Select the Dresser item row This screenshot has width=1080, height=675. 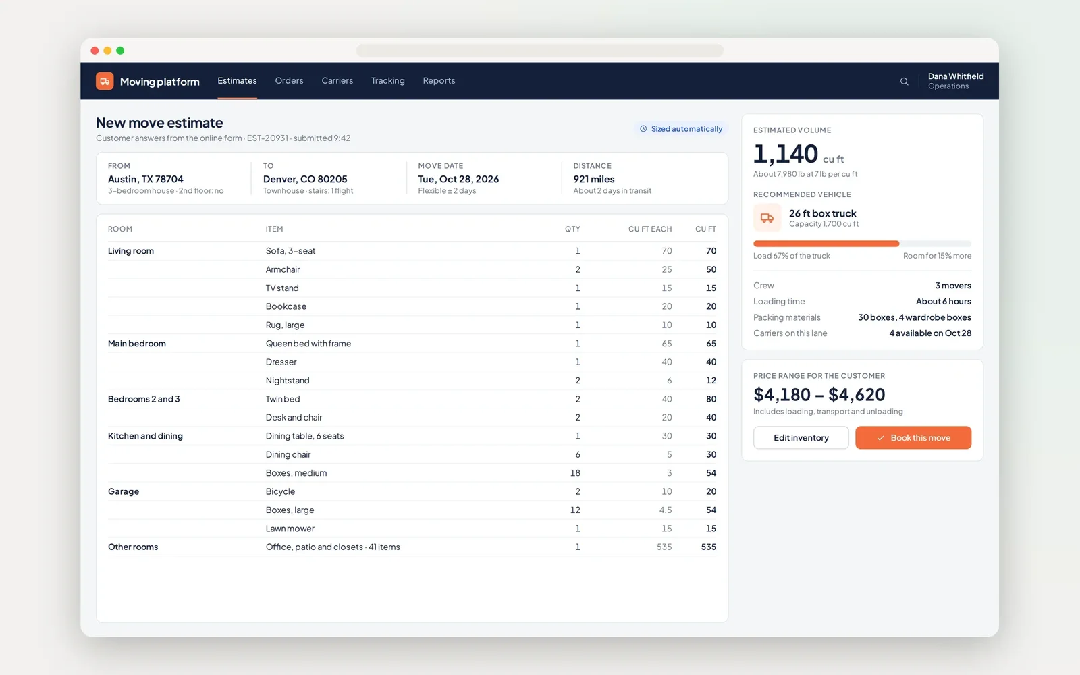coord(412,362)
